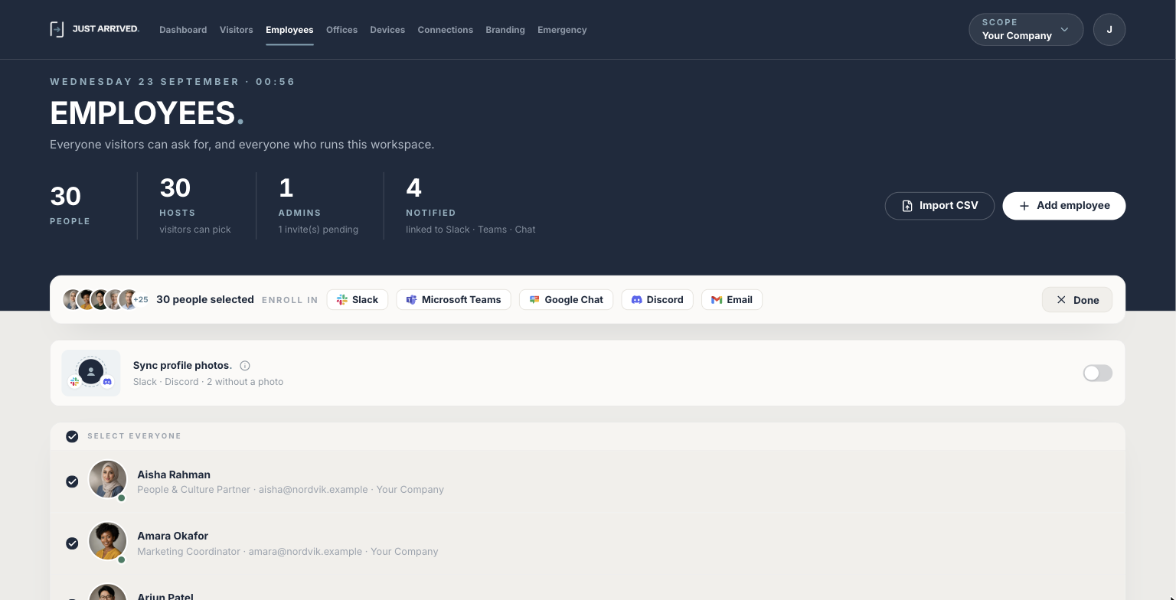Click the sync profile photos avatar graphic

pyautogui.click(x=91, y=373)
